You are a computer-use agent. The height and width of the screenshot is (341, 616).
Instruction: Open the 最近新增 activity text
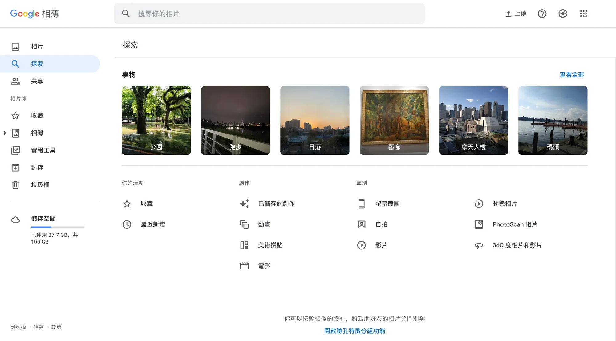click(153, 224)
